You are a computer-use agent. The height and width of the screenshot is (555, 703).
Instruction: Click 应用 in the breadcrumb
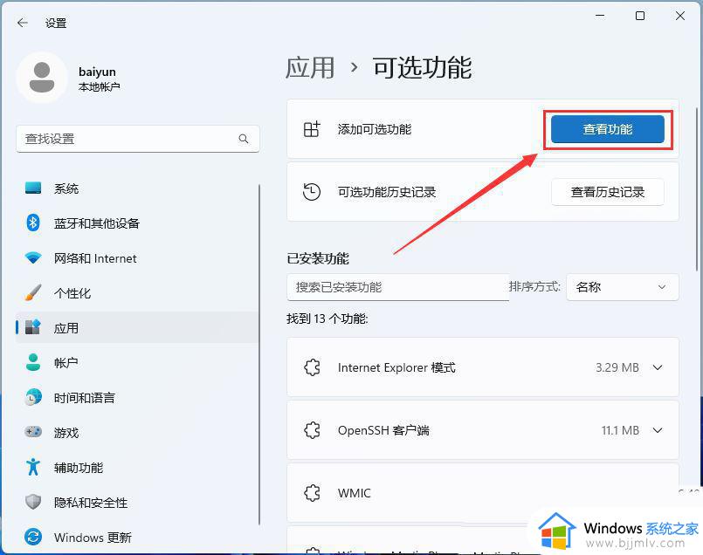[310, 68]
